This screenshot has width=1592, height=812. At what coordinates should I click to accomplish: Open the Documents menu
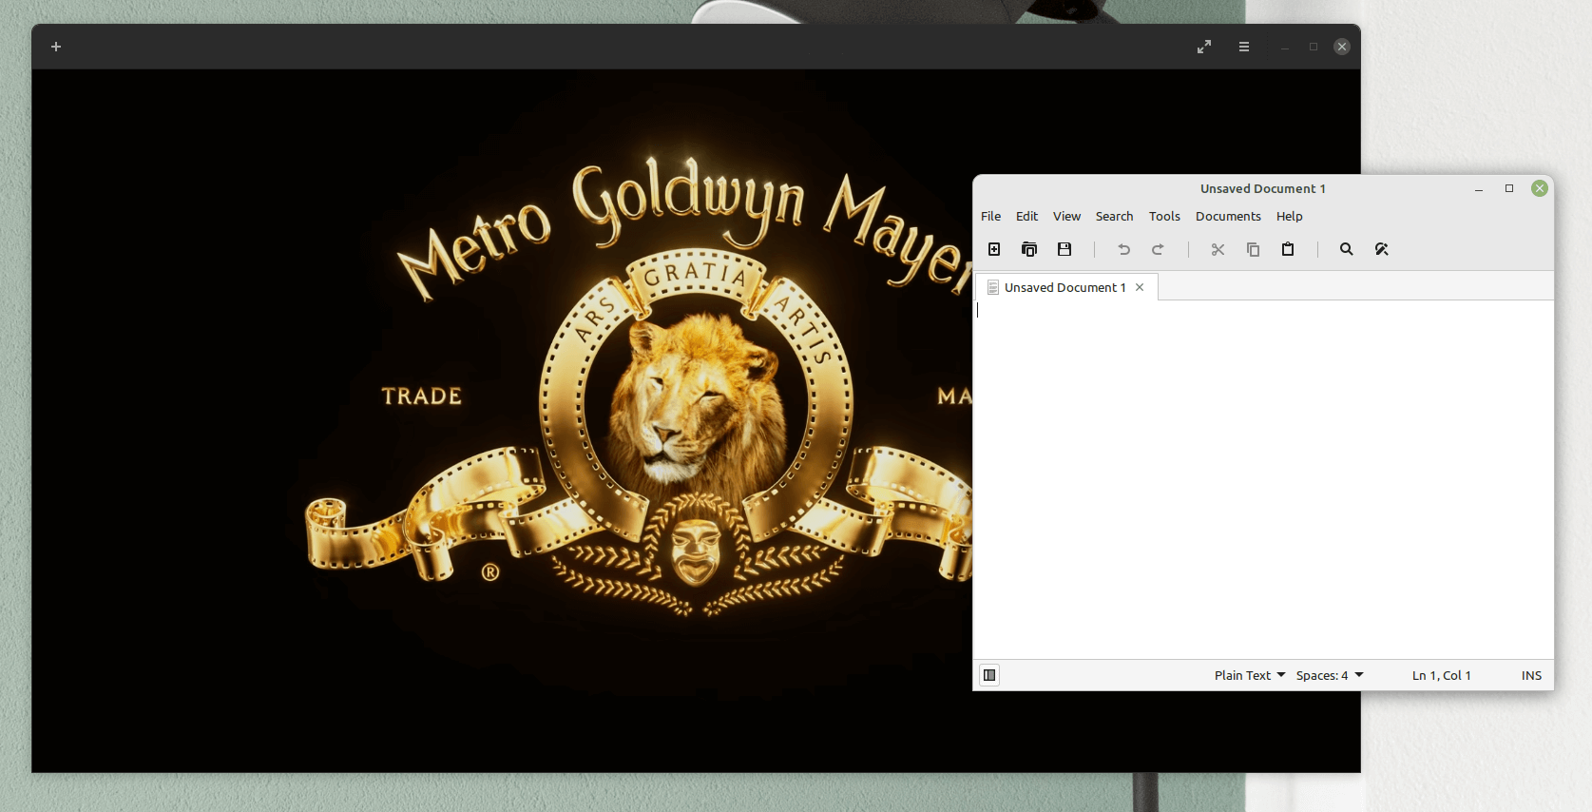click(x=1228, y=217)
